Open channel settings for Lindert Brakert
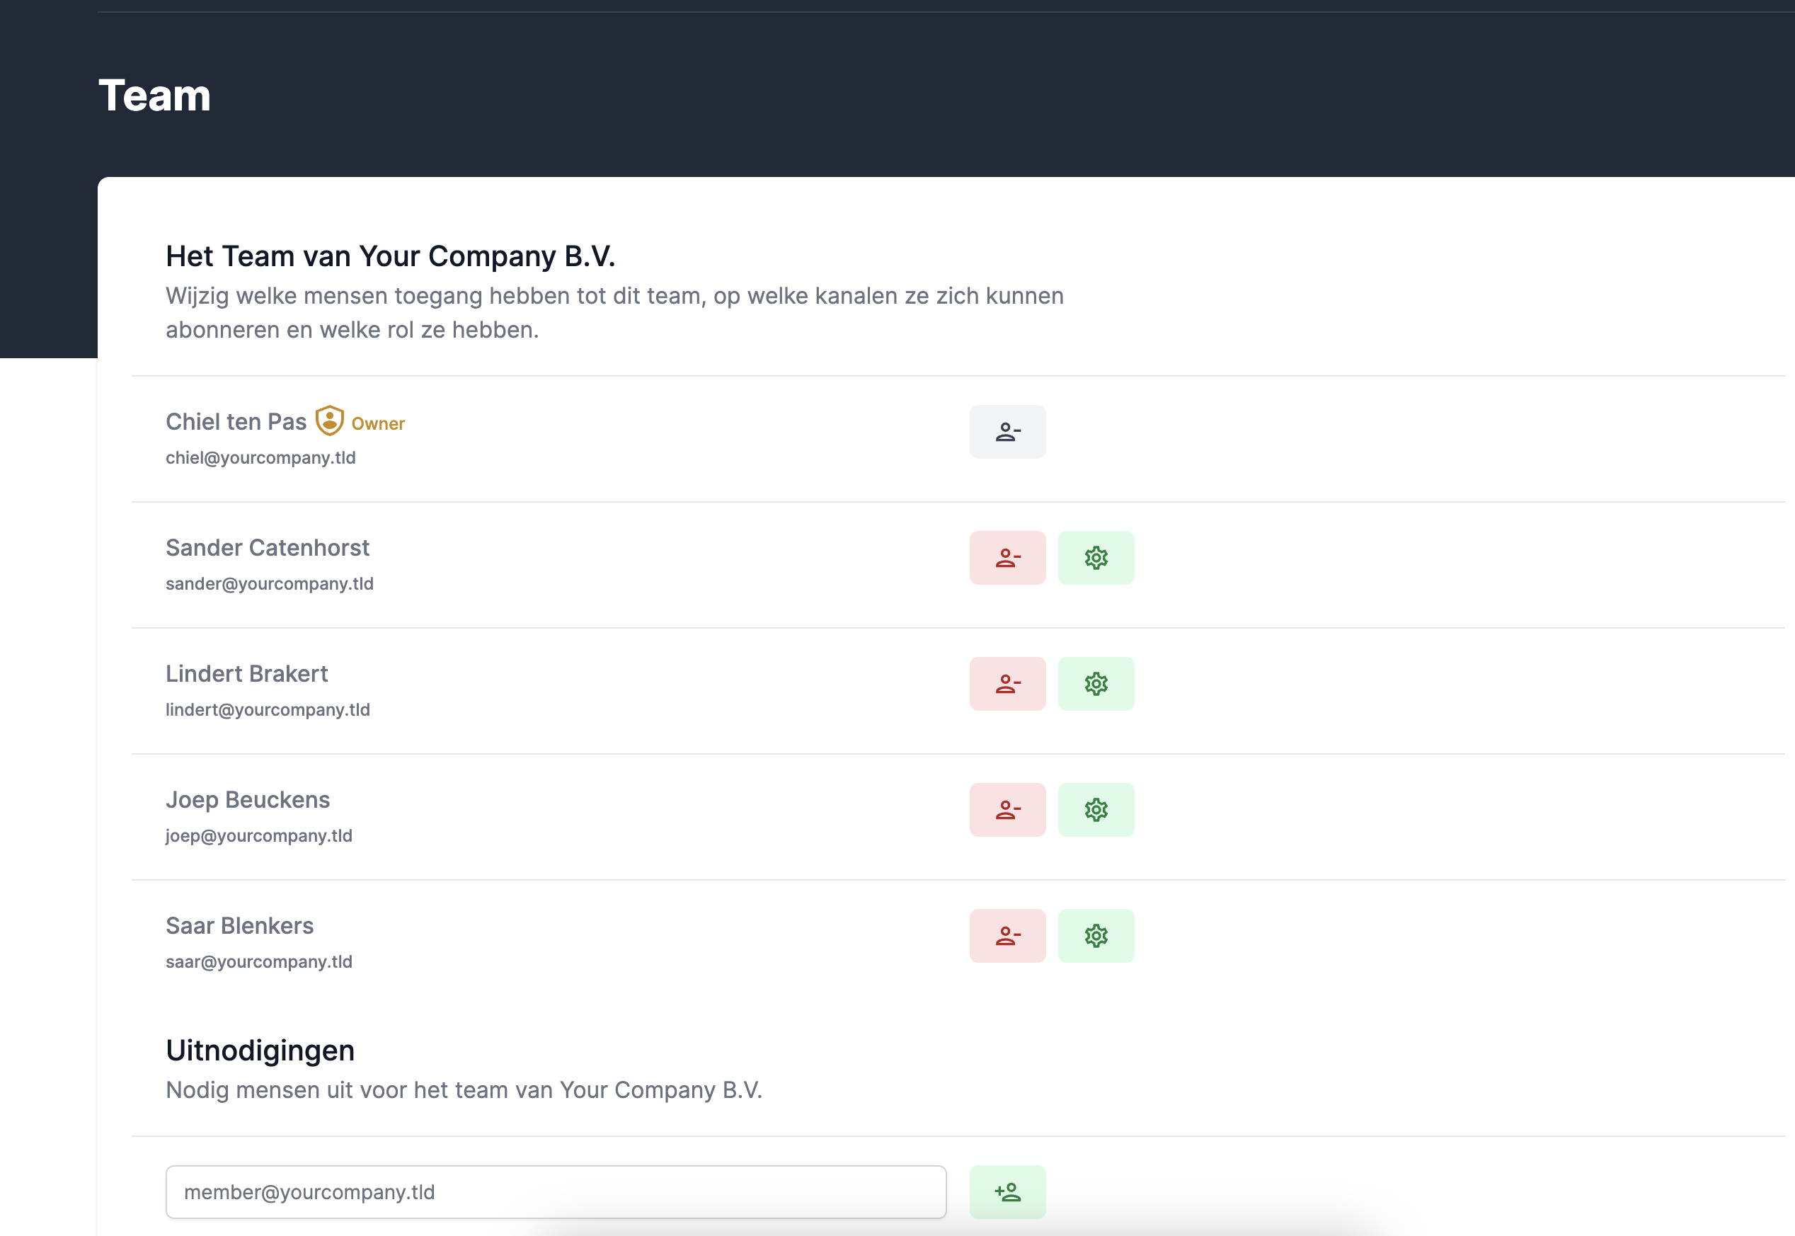 point(1096,683)
